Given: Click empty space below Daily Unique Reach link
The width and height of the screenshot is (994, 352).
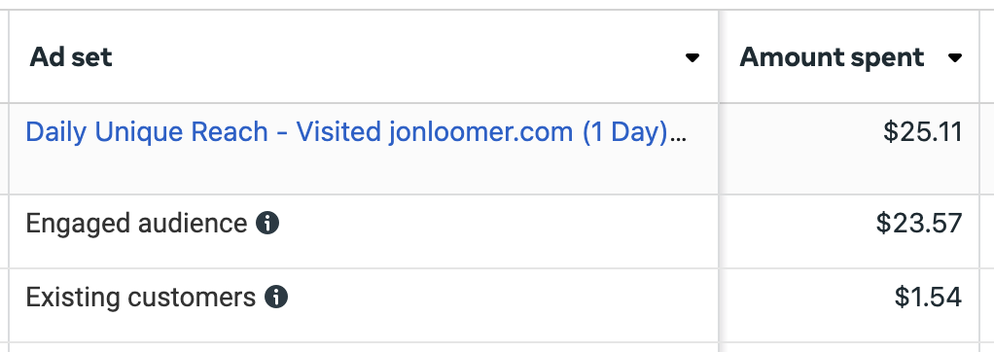Looking at the screenshot, I should click(355, 171).
